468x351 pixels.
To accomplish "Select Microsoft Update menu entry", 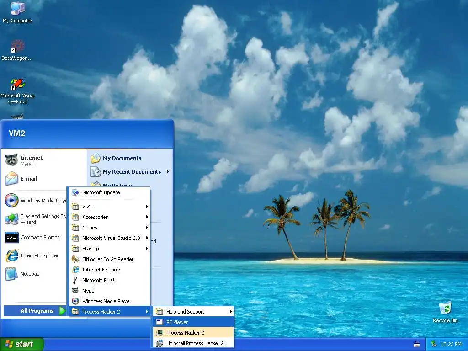I will tap(109, 192).
